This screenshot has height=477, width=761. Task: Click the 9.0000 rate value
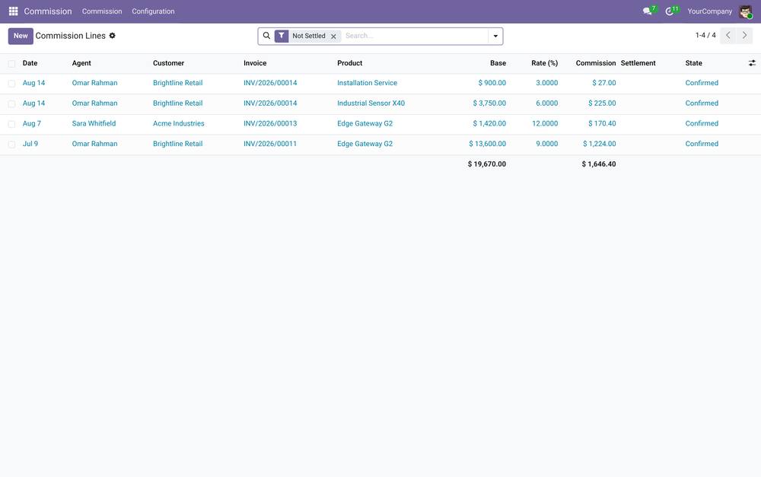coord(547,144)
